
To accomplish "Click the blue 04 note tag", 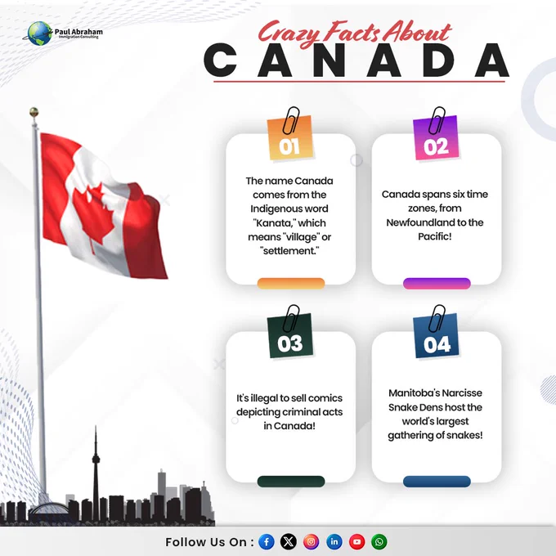I will coord(436,335).
